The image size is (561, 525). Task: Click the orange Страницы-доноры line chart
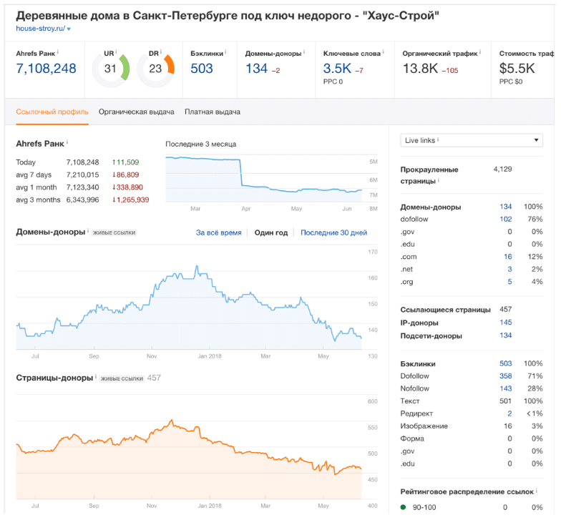(x=189, y=459)
